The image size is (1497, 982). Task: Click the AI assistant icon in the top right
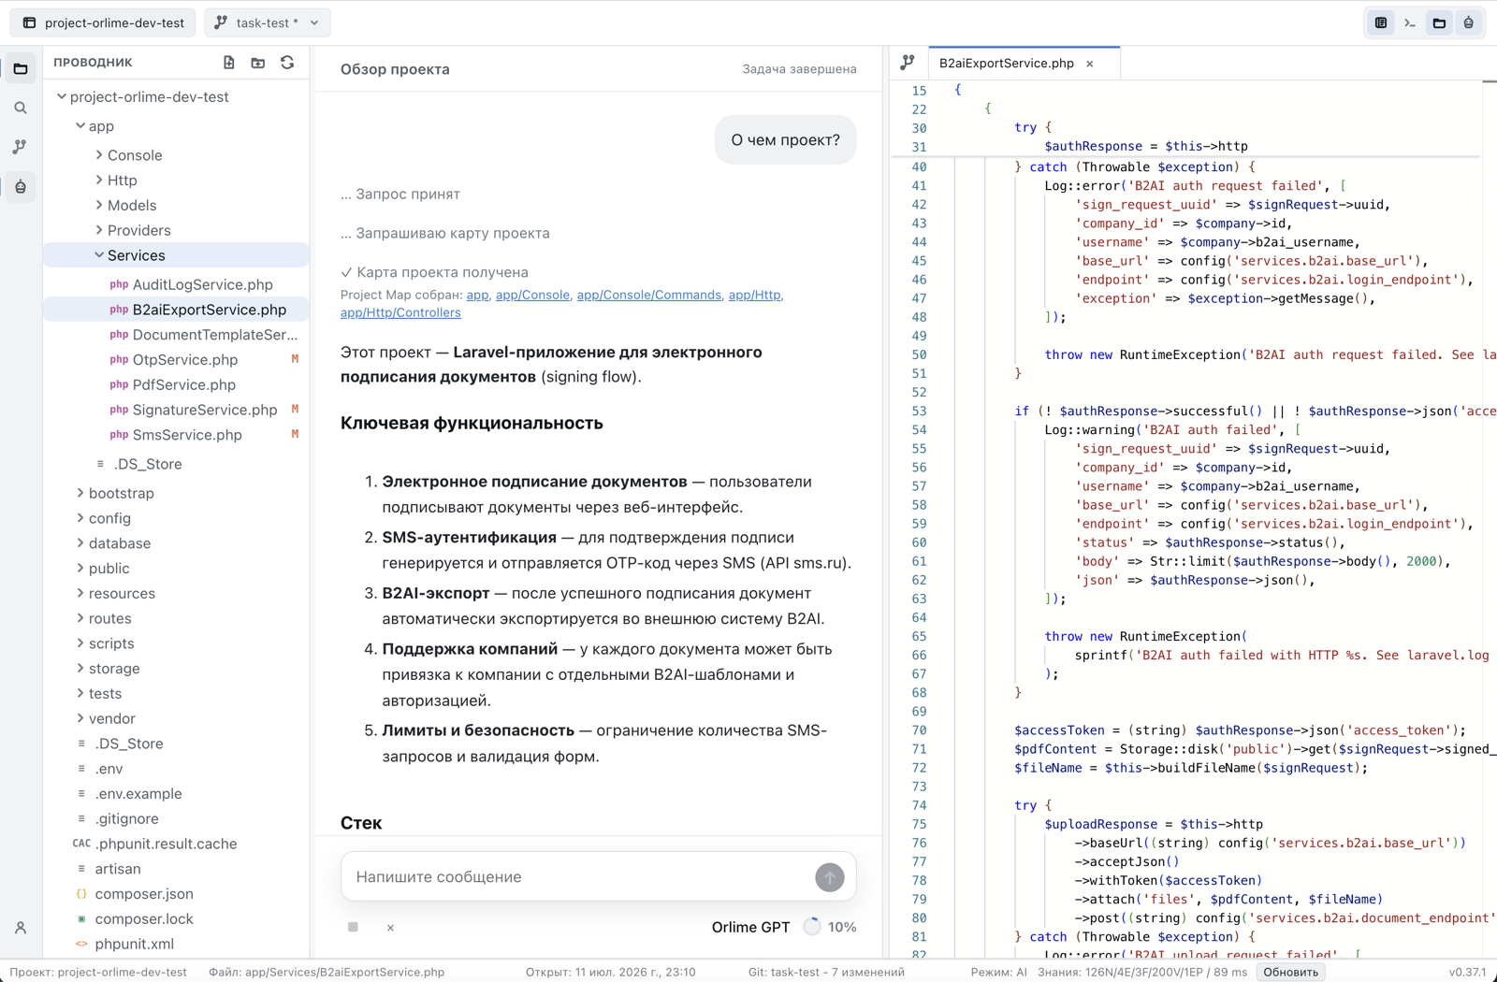point(1469,22)
